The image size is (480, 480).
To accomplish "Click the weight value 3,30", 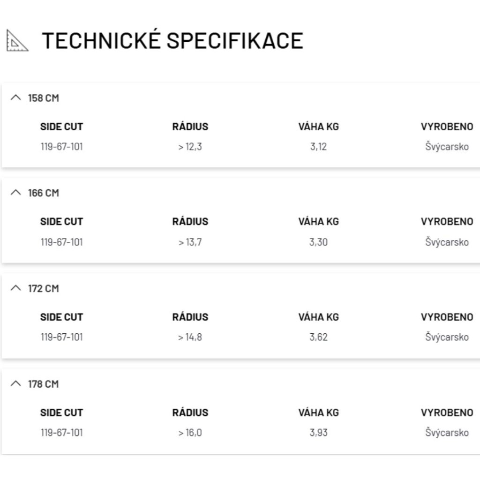I will [x=318, y=242].
